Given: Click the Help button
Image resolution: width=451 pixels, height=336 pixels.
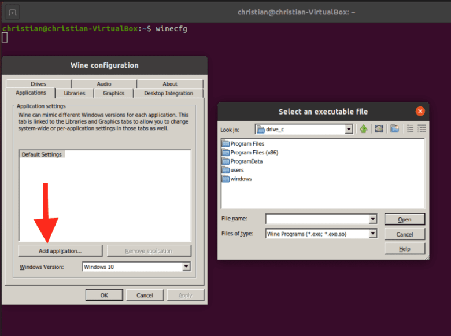Looking at the screenshot, I should click(x=405, y=249).
